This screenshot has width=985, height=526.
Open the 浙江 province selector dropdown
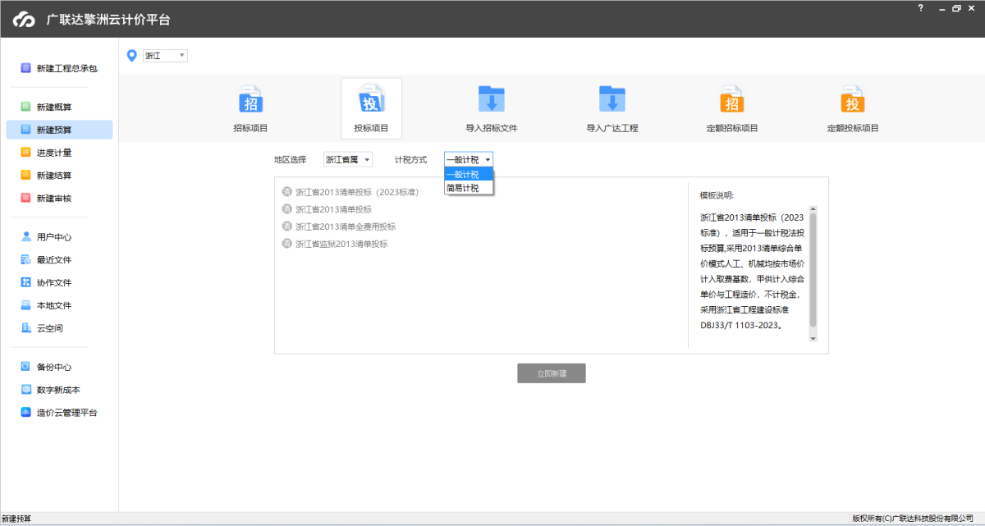(x=164, y=56)
